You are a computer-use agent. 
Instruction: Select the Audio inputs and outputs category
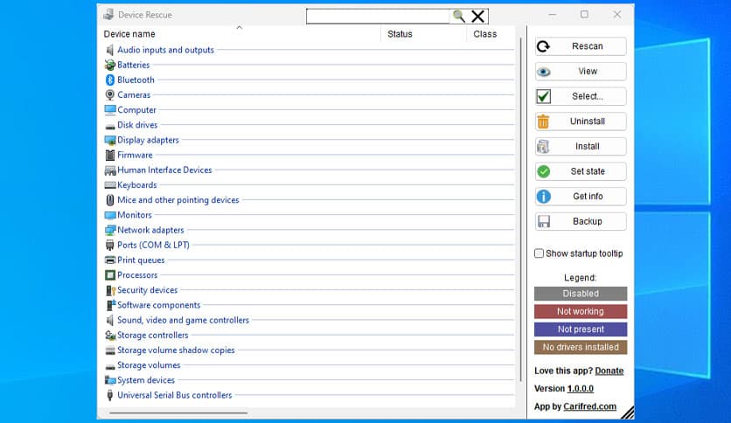tap(165, 50)
